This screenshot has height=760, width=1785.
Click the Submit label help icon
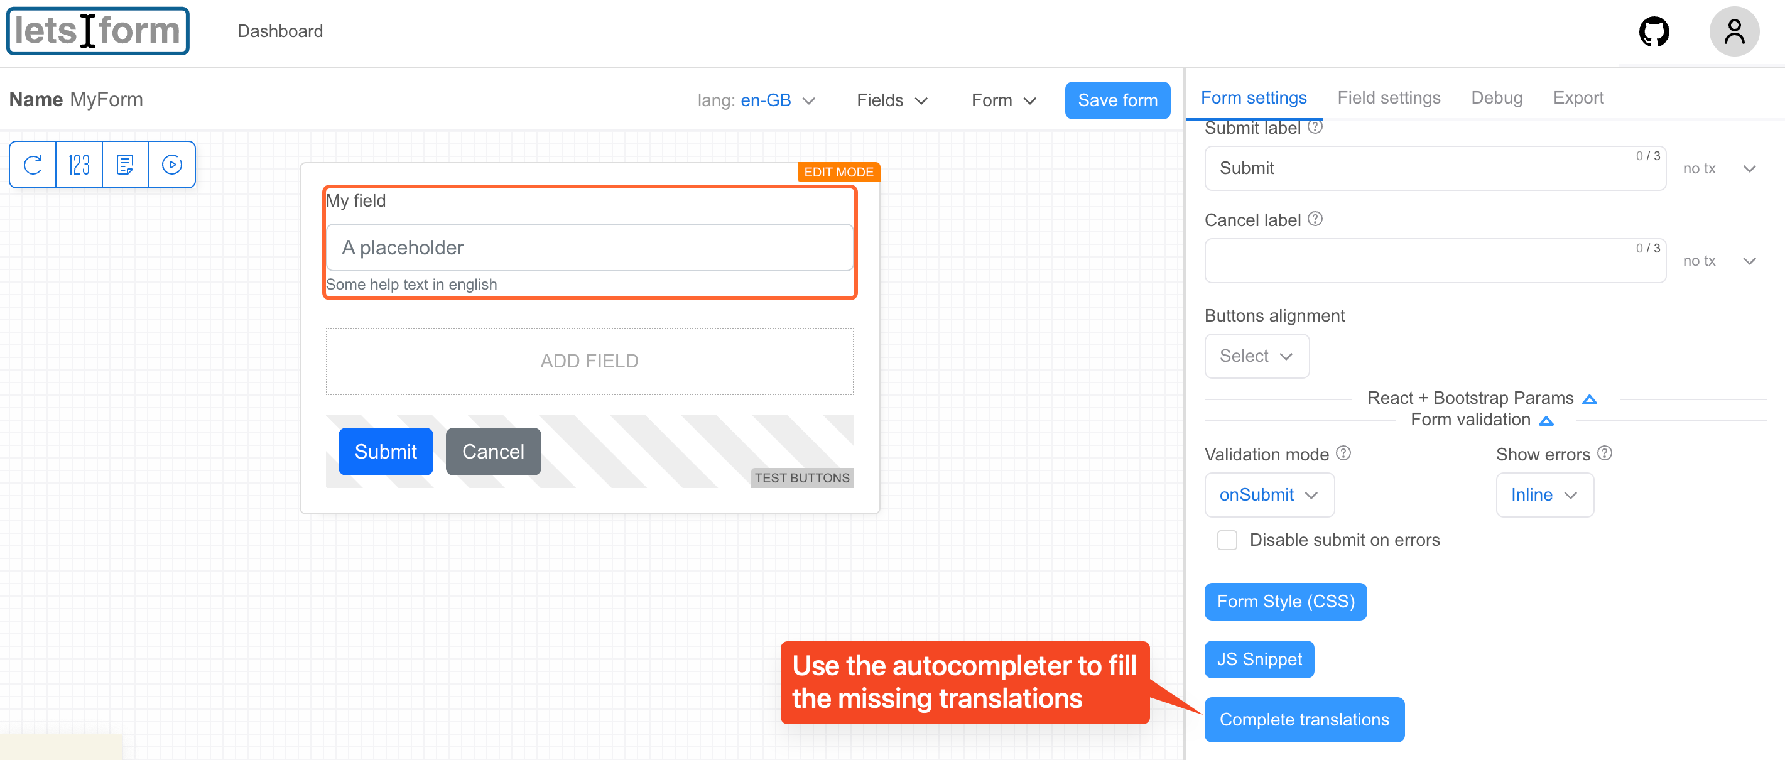tap(1315, 128)
